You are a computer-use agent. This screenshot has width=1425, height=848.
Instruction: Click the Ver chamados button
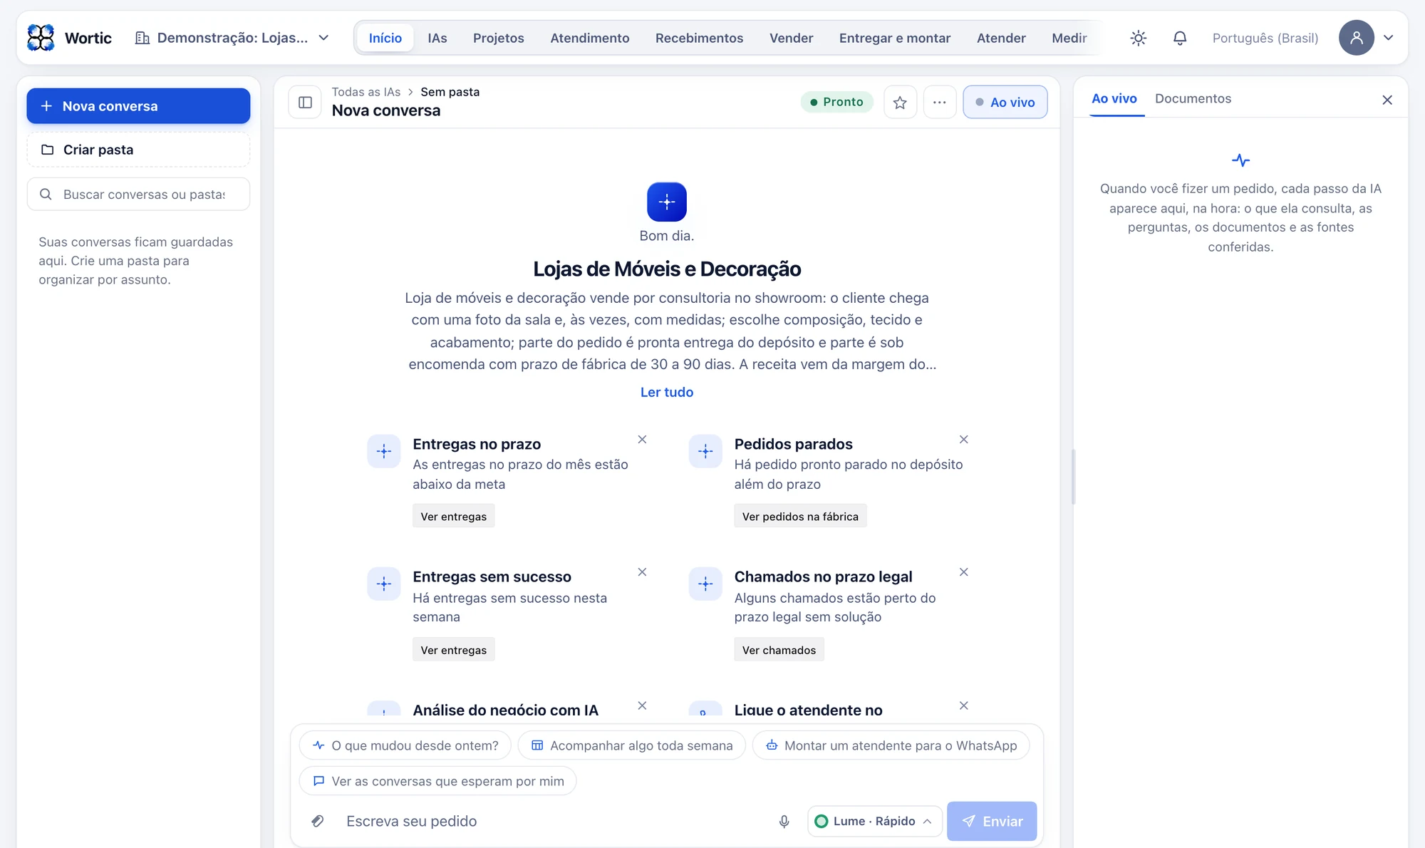pyautogui.click(x=779, y=649)
